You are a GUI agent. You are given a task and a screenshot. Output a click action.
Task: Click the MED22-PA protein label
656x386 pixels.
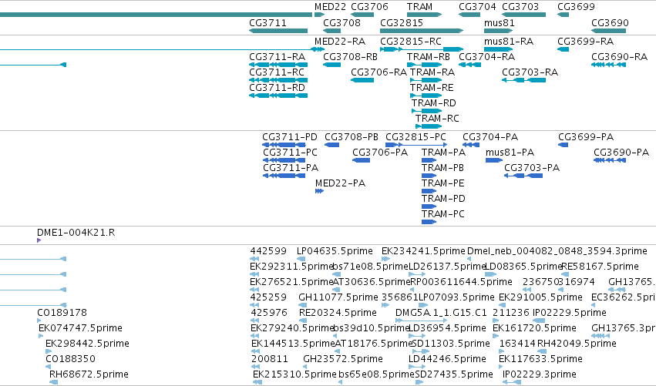(x=340, y=183)
